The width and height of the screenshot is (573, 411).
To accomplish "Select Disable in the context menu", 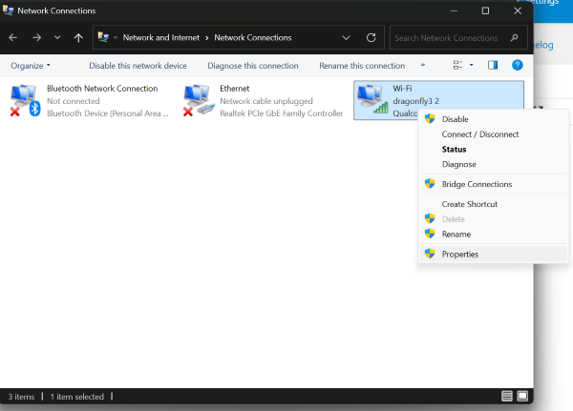I will [455, 119].
